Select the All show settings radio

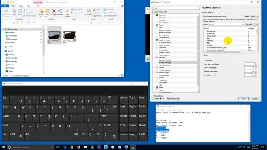point(160,99)
